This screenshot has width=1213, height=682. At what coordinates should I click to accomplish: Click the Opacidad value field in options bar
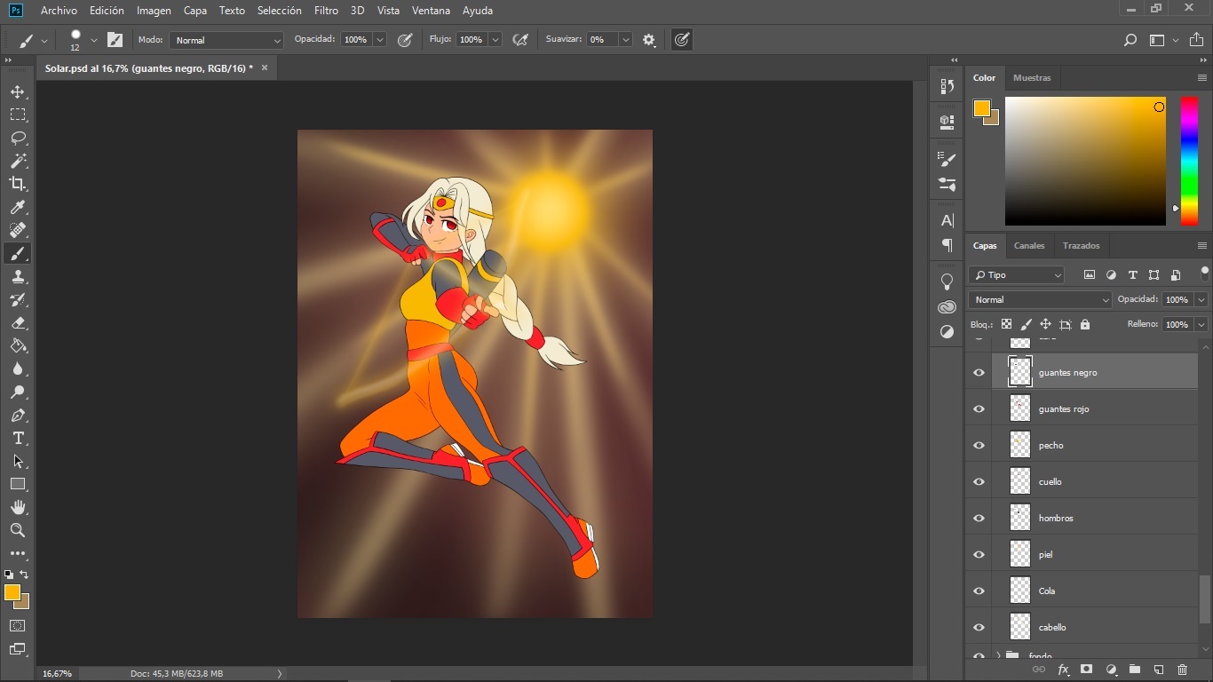(355, 40)
